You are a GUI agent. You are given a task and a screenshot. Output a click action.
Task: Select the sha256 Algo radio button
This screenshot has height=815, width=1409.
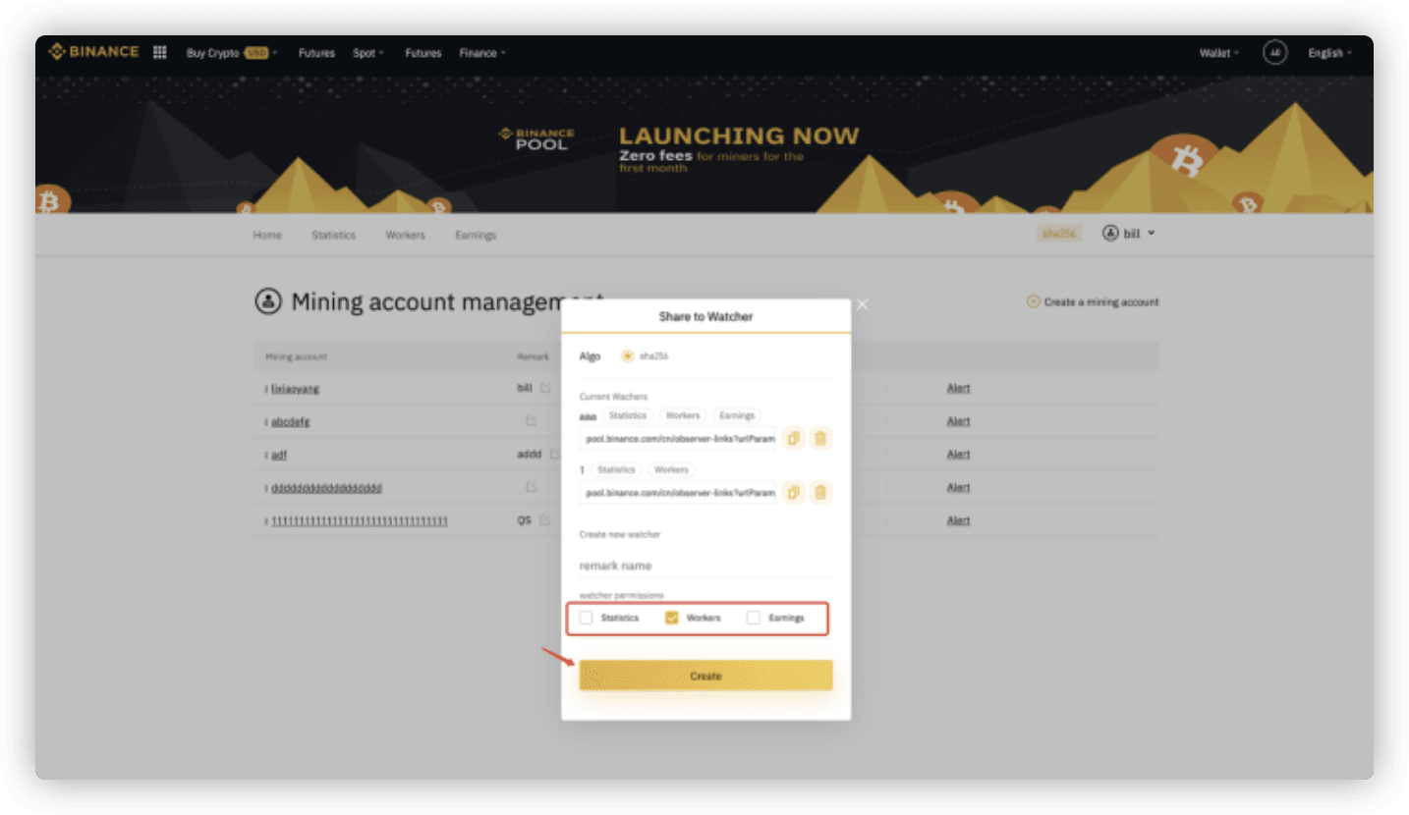627,356
